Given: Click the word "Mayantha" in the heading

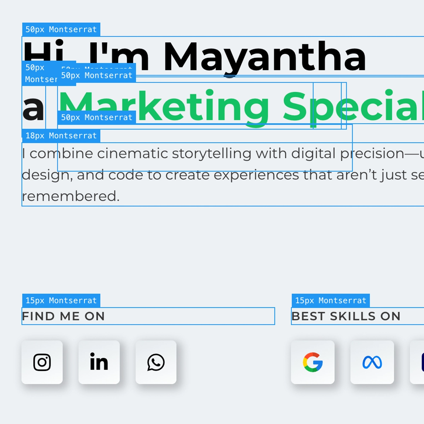Looking at the screenshot, I should [265, 57].
